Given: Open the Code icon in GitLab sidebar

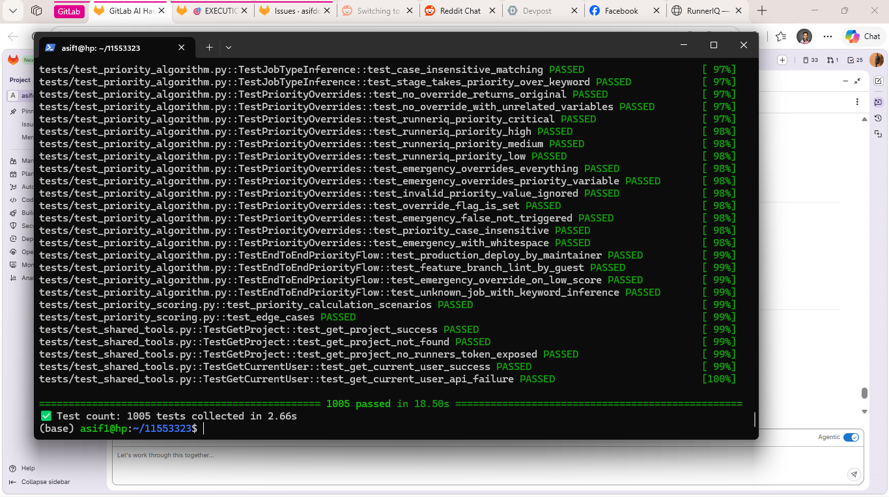Looking at the screenshot, I should coord(14,200).
